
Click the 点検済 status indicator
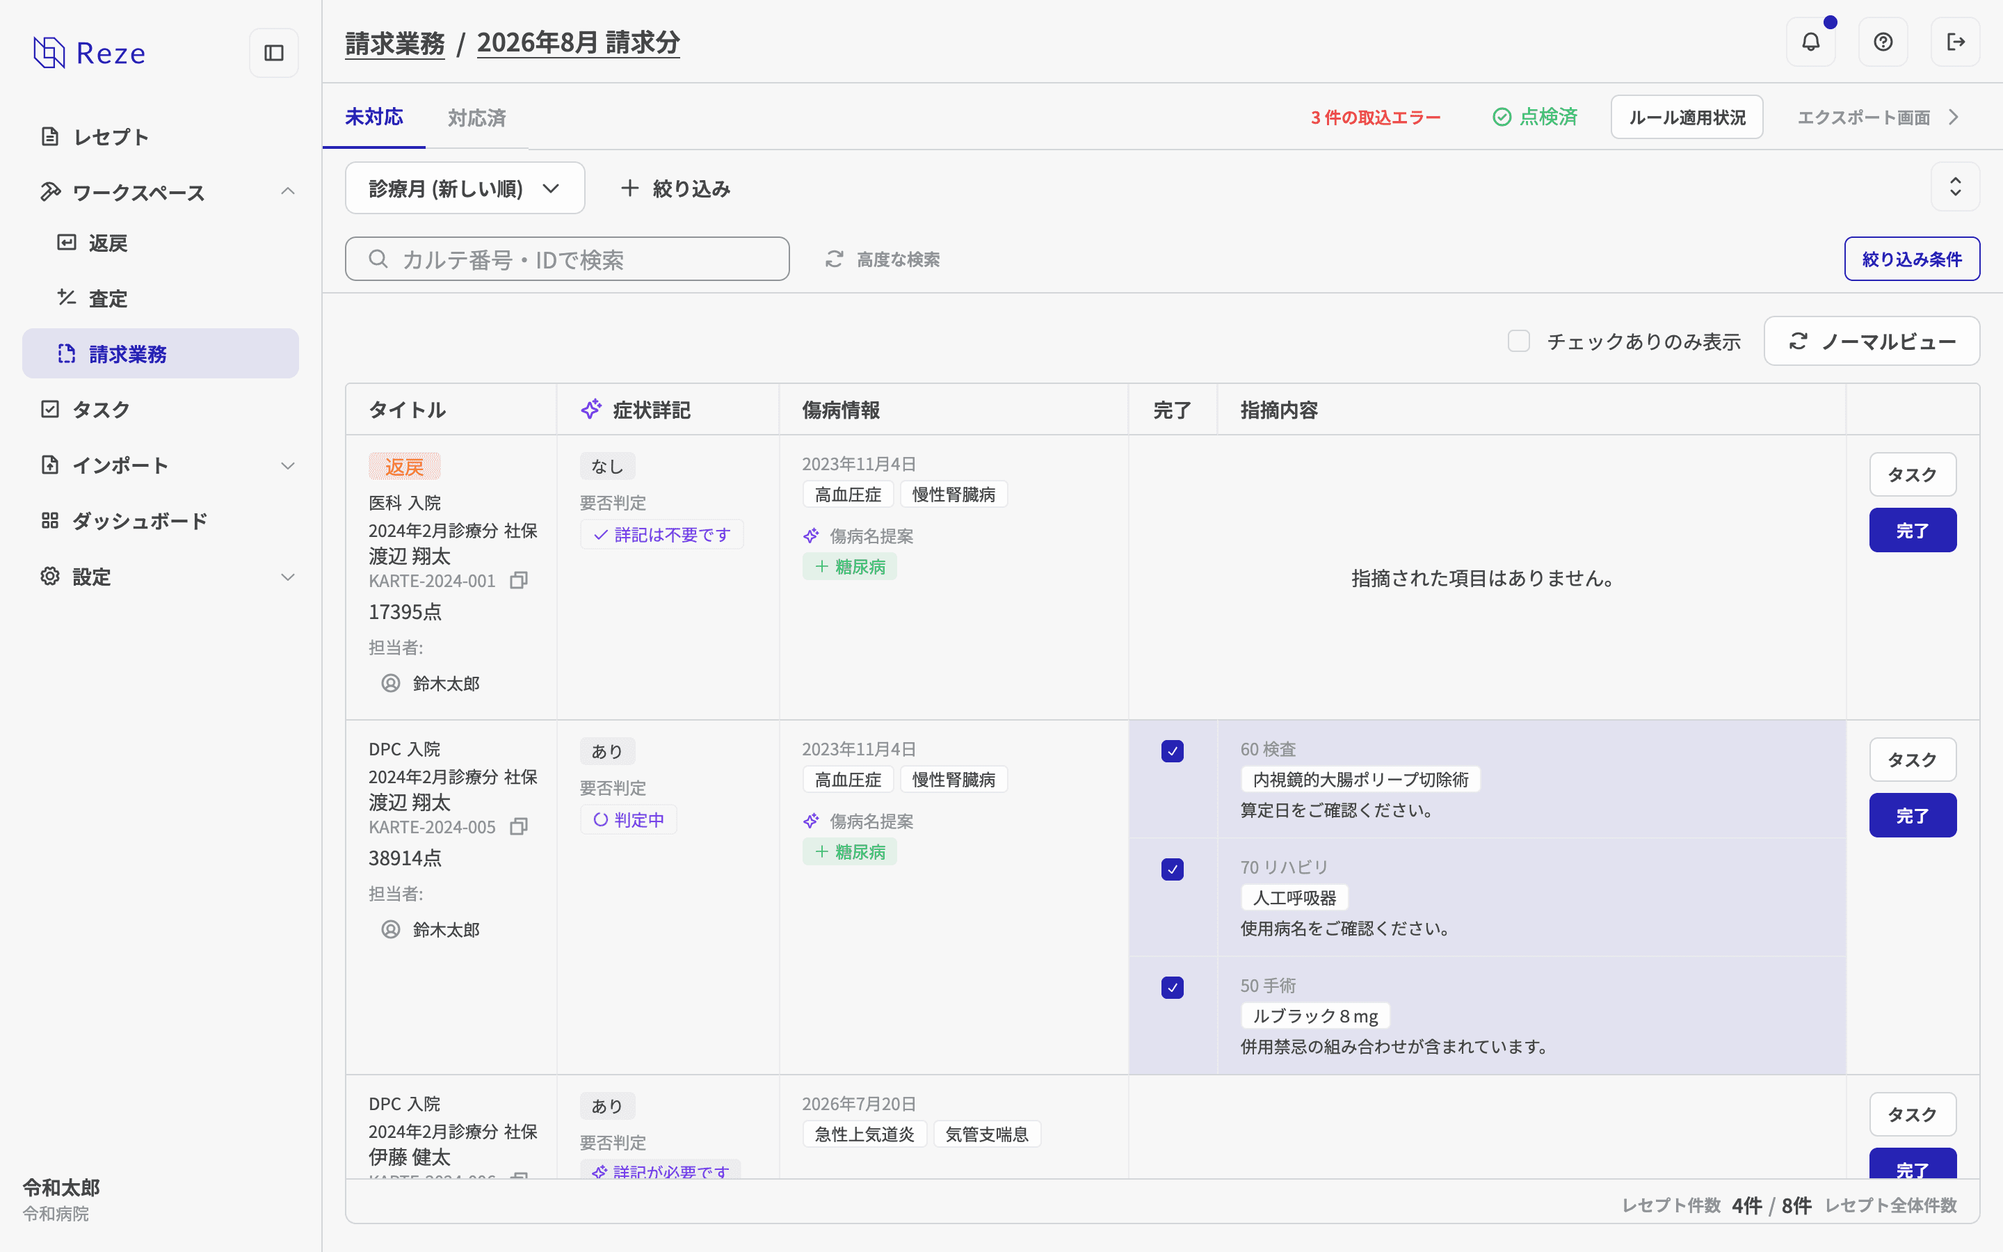click(x=1534, y=118)
